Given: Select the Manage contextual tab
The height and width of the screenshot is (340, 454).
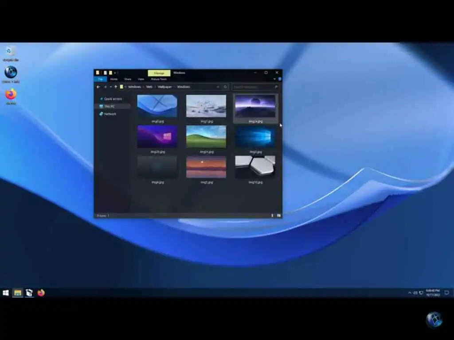Looking at the screenshot, I should pyautogui.click(x=159, y=73).
